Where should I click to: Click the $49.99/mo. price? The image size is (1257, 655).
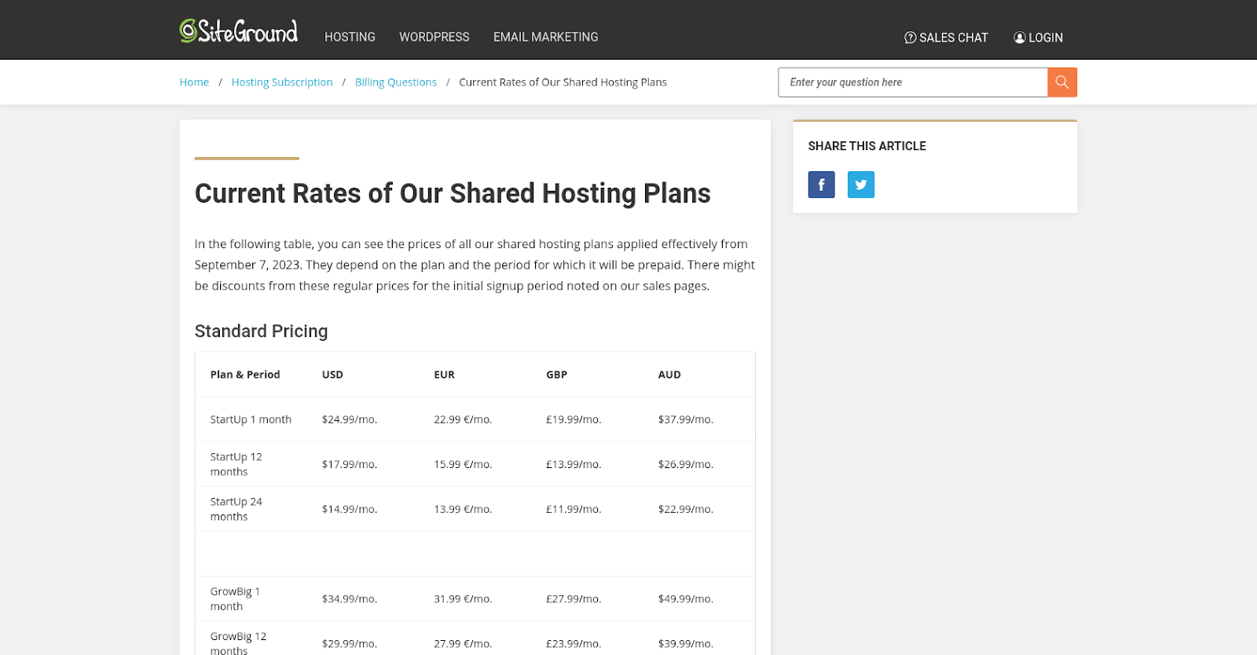click(x=686, y=598)
